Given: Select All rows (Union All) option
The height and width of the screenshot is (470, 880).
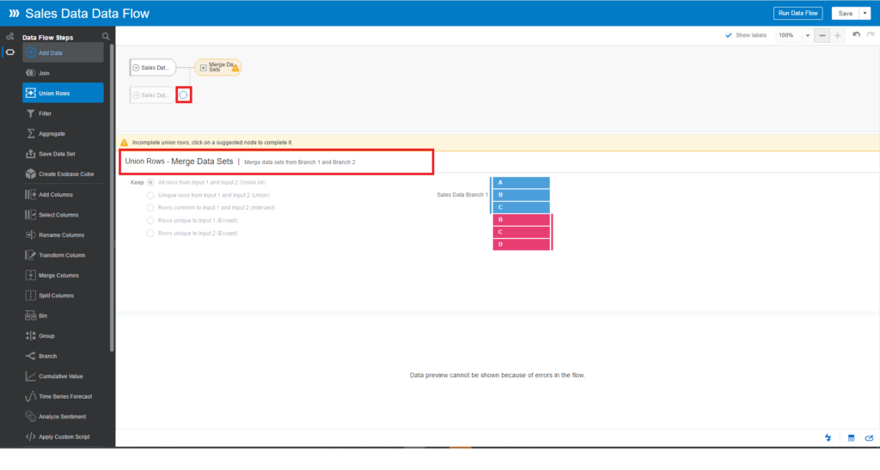Looking at the screenshot, I should (150, 182).
